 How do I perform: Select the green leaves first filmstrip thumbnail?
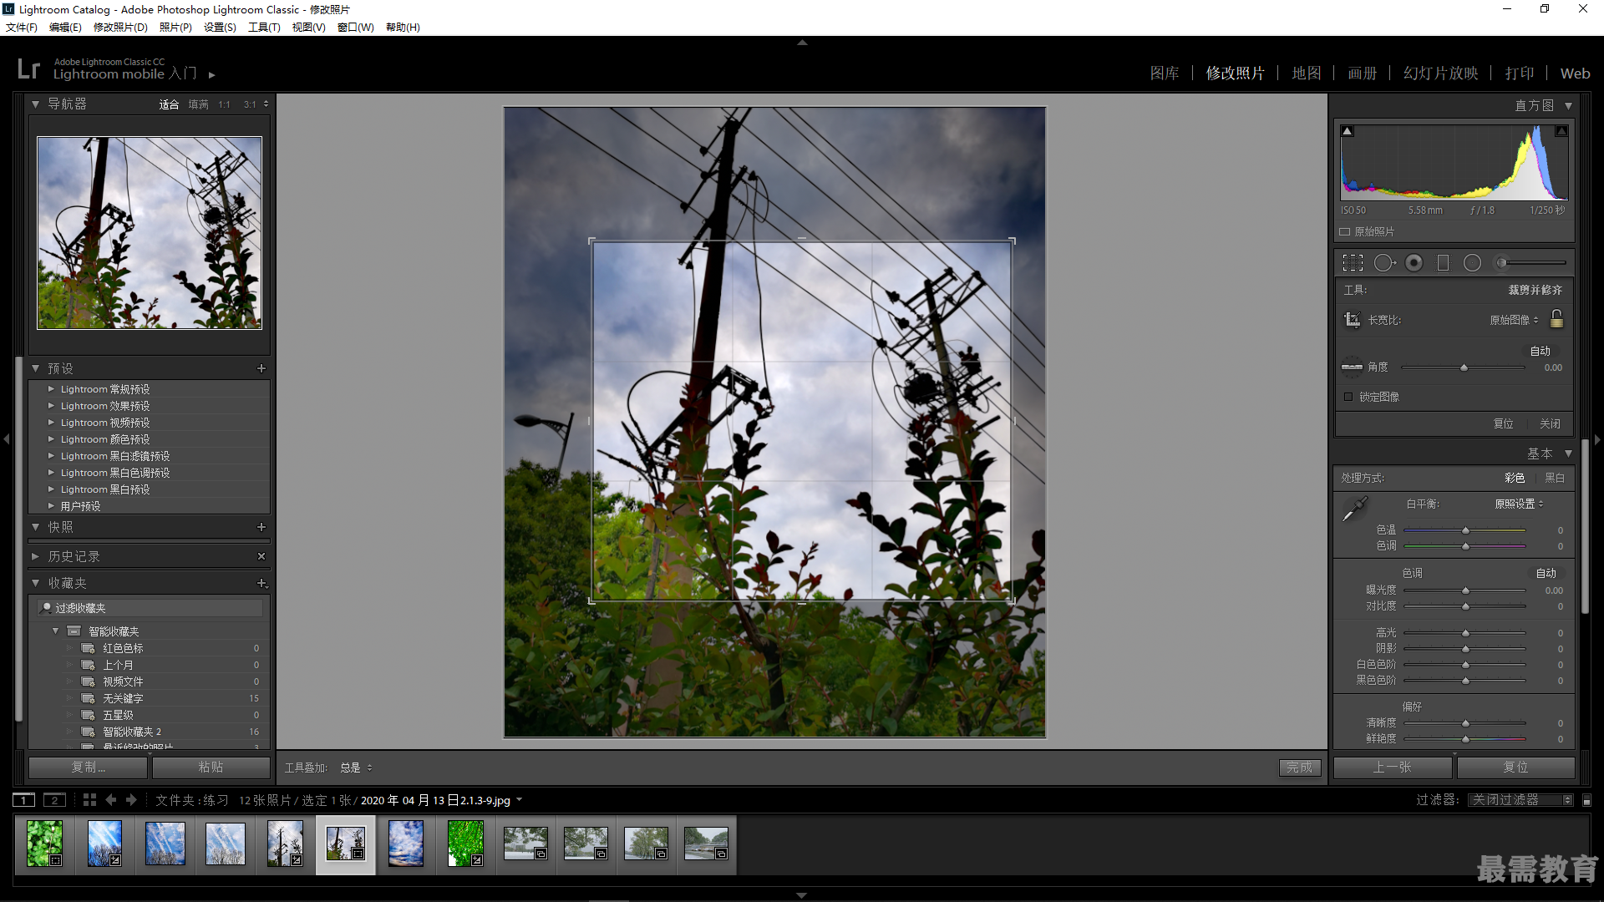tap(45, 844)
